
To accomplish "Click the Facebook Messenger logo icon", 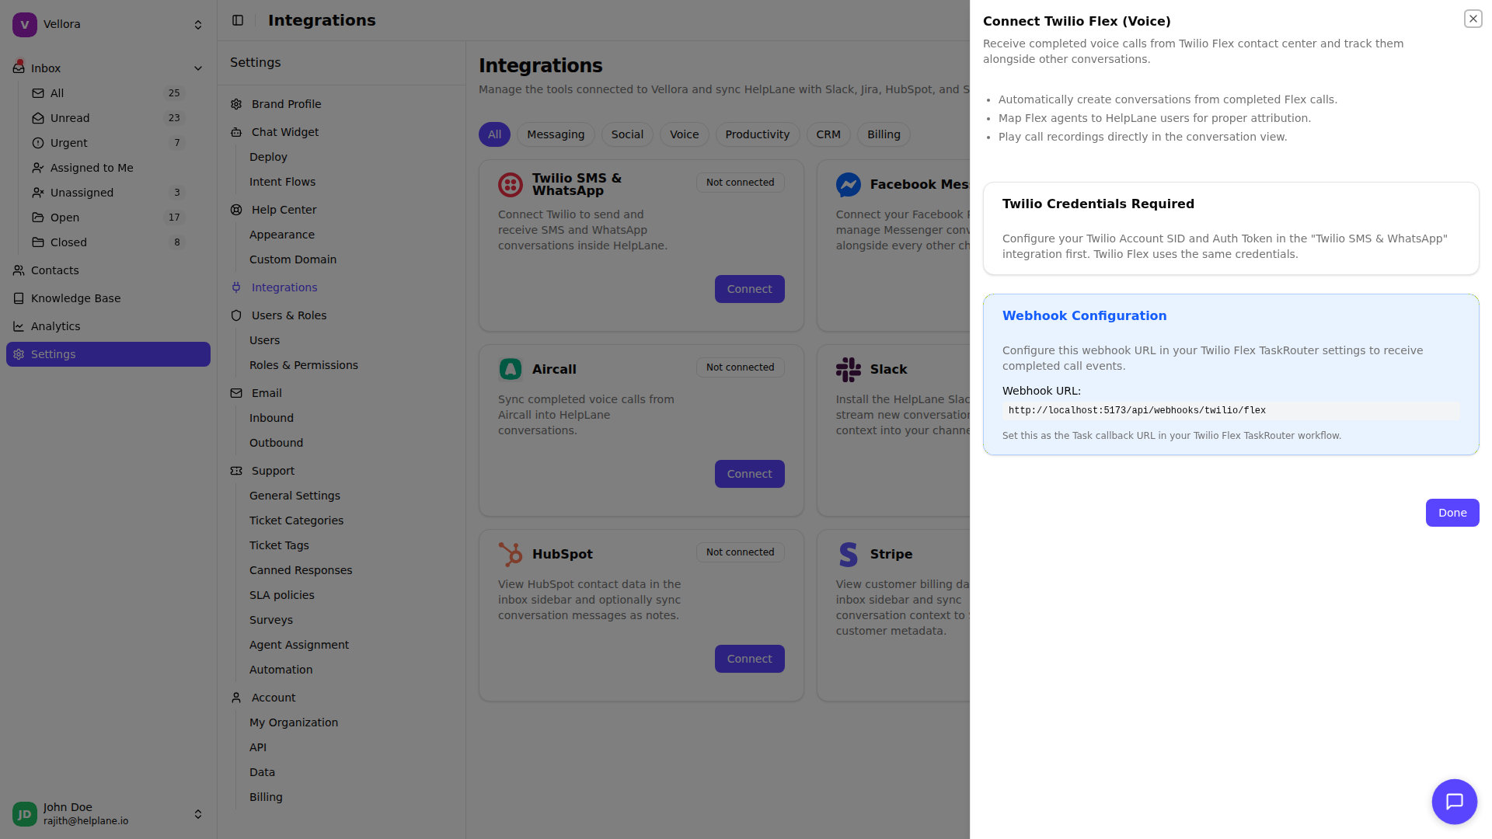I will (x=849, y=185).
